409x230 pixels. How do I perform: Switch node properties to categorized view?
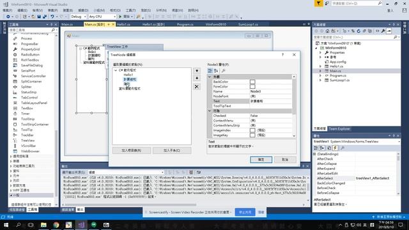click(210, 71)
